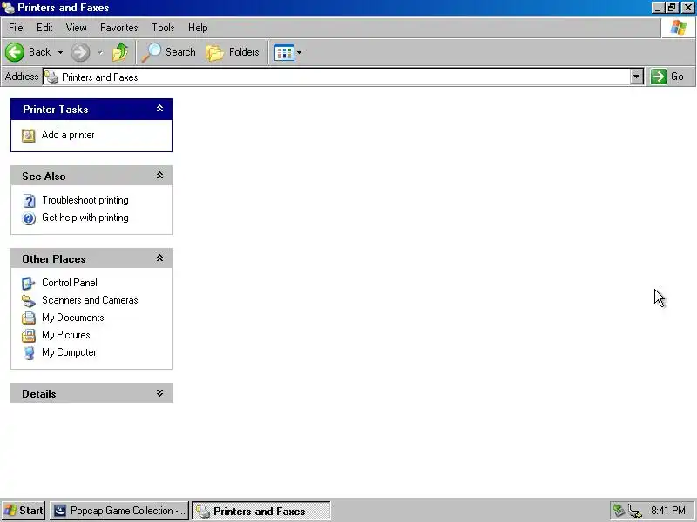The height and width of the screenshot is (522, 697).
Task: Open My Documents link
Action: pyautogui.click(x=73, y=318)
